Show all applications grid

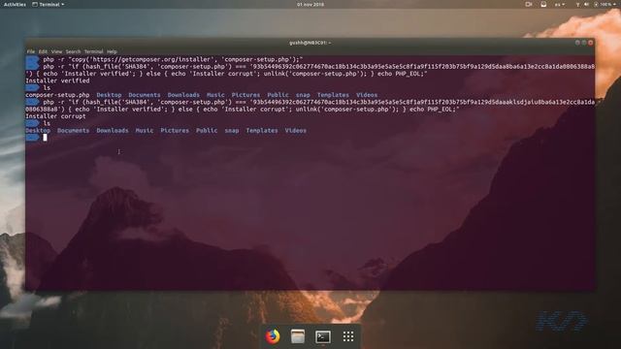(348, 336)
